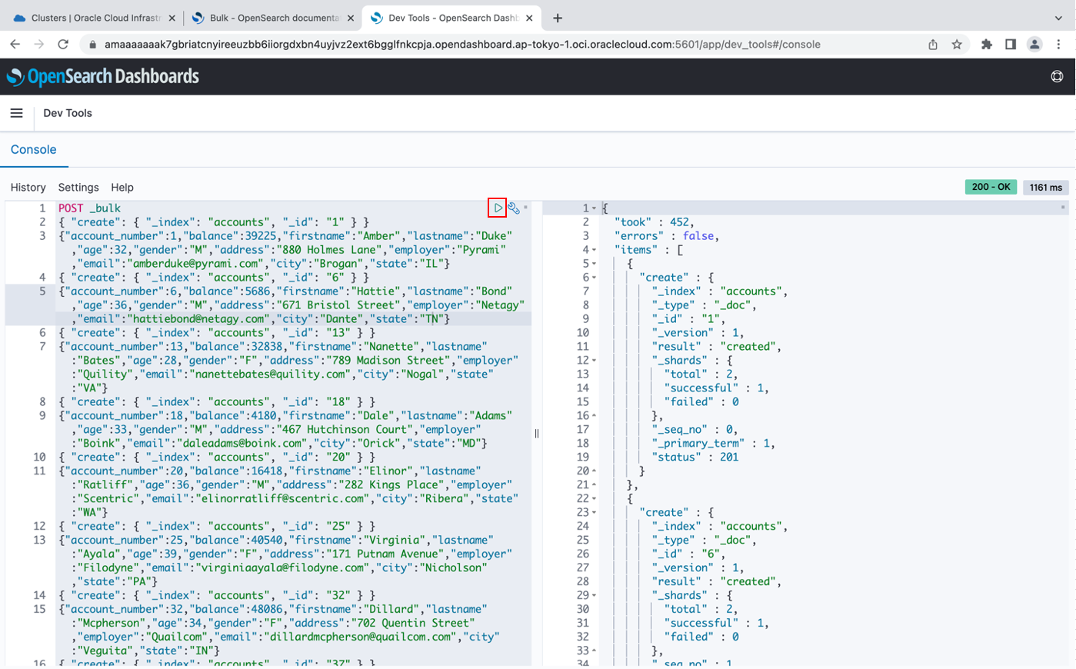The height and width of the screenshot is (669, 1076).
Task: Open the History panel
Action: [x=28, y=188]
